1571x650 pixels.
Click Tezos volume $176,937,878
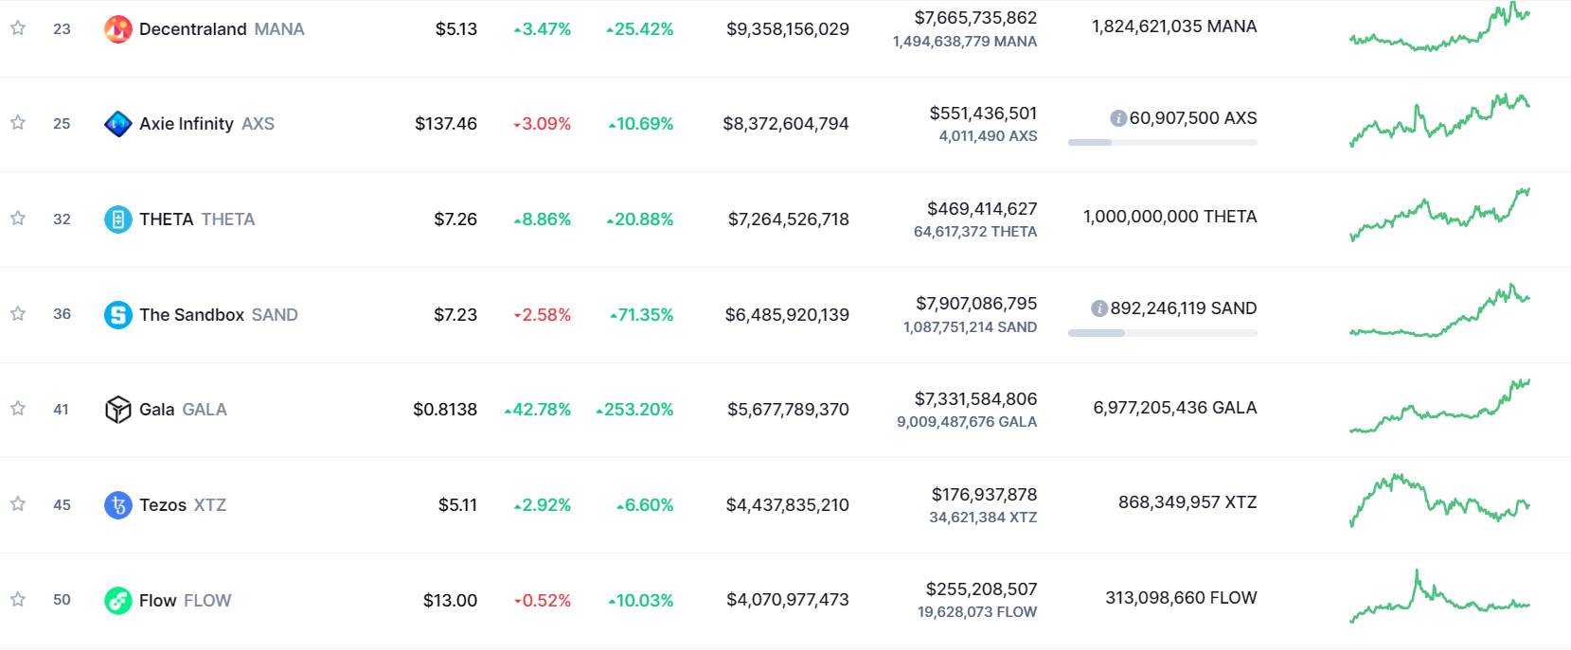coord(984,495)
